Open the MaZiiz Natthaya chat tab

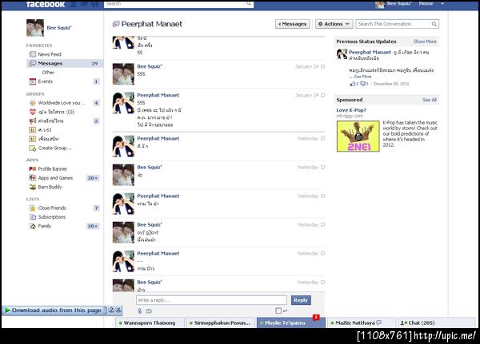(361, 322)
